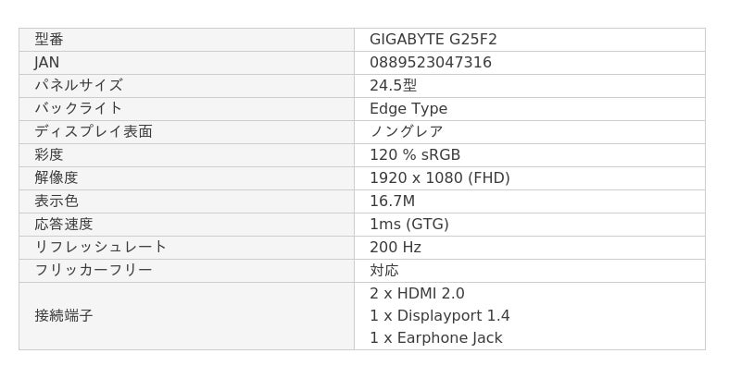The height and width of the screenshot is (378, 741).
Task: Click the 120 % sRGB value
Action: coord(414,155)
